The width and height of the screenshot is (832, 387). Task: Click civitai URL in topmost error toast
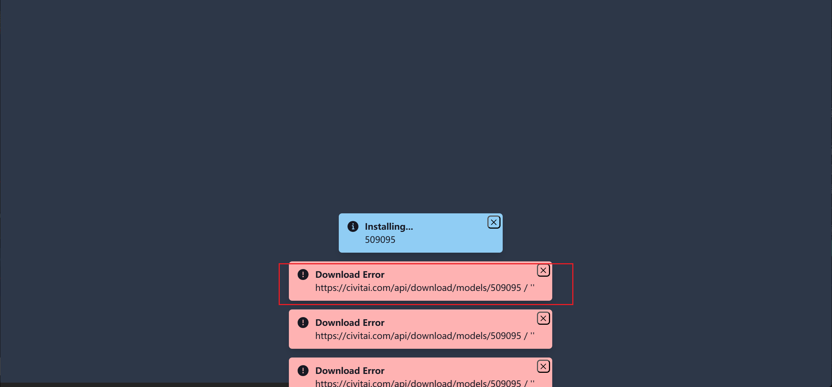click(x=418, y=288)
